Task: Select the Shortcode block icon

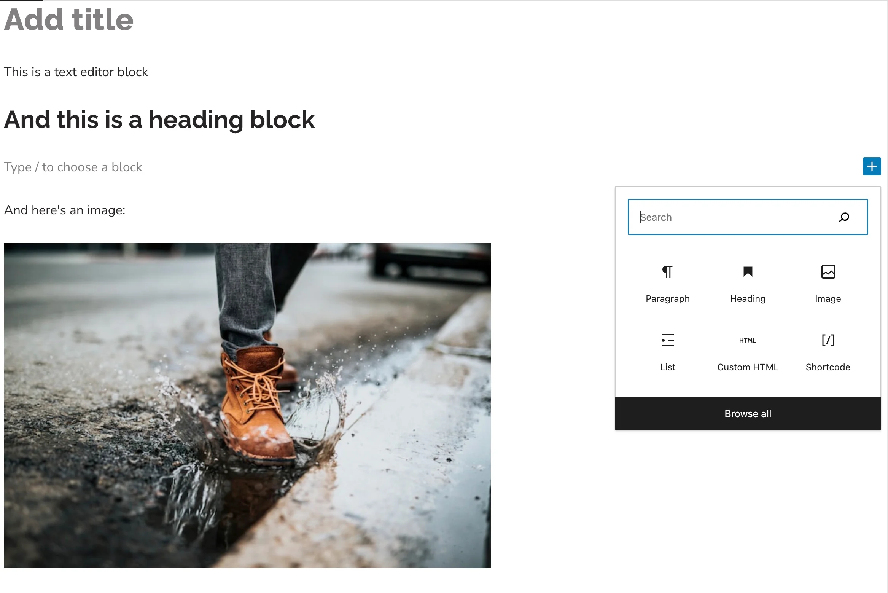Action: tap(828, 340)
